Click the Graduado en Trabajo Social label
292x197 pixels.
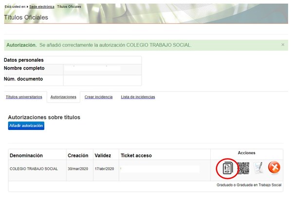249,185
